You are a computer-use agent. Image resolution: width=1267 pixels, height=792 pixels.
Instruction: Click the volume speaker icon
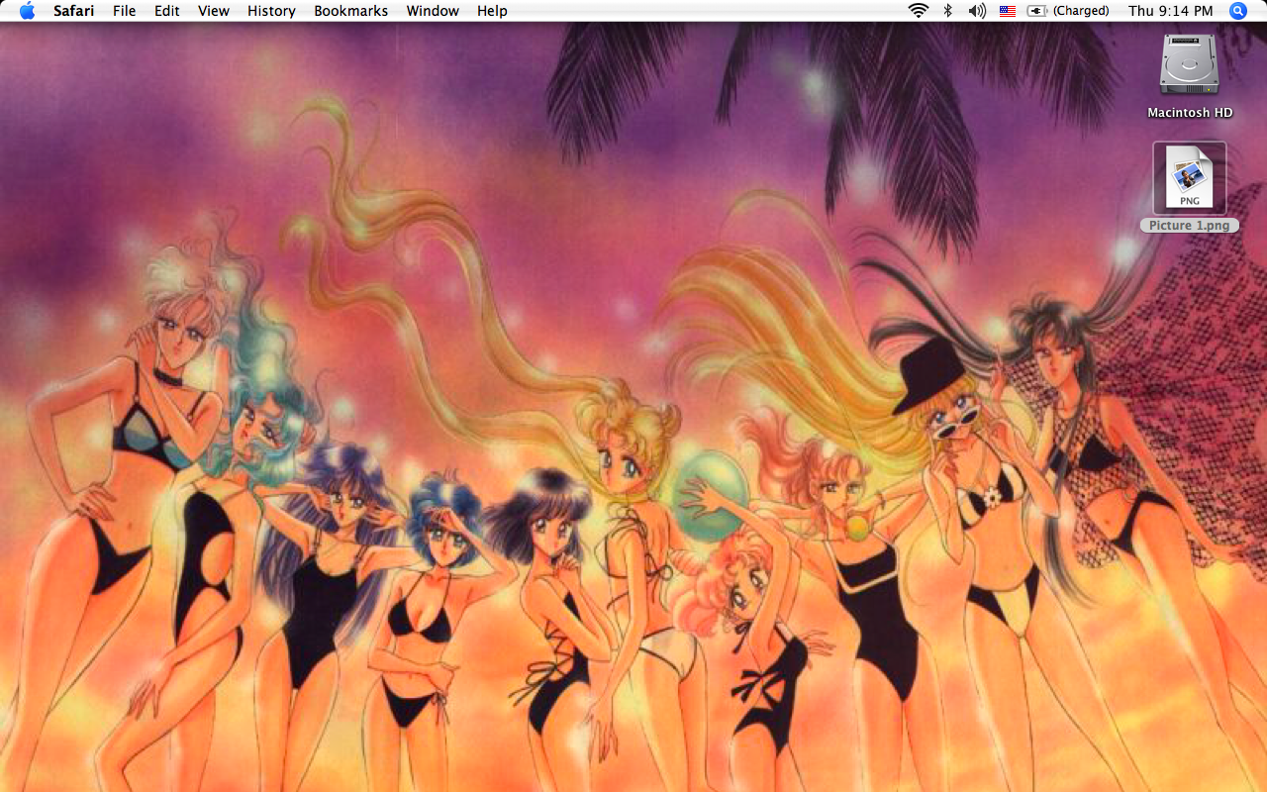pyautogui.click(x=977, y=11)
